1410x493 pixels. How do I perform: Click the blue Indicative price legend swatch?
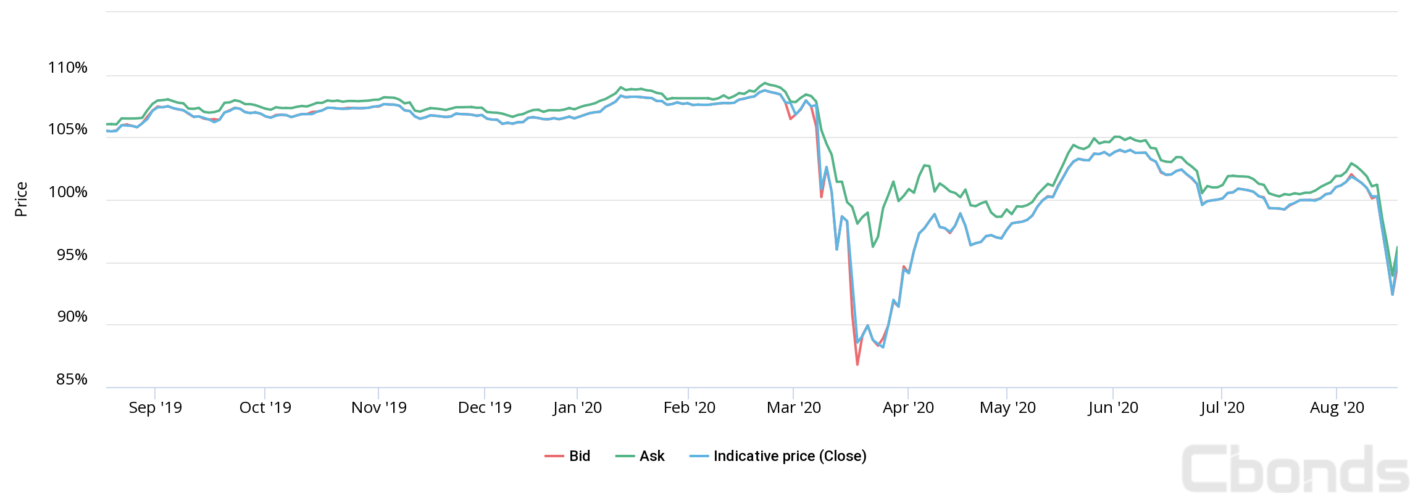pyautogui.click(x=699, y=456)
